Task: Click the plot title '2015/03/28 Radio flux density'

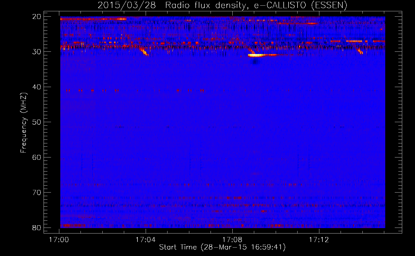Action: pos(222,5)
